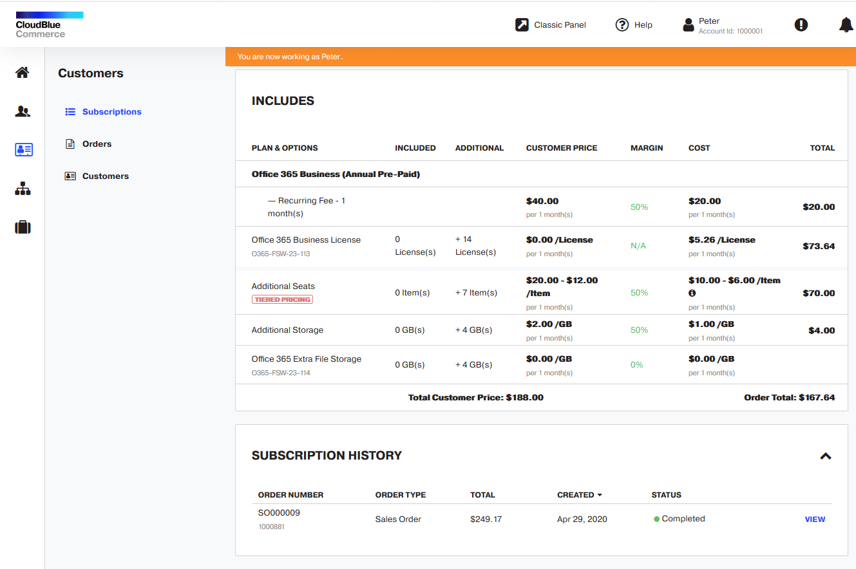Click order number SO000009
Screen dimensions: 856x569
click(x=279, y=512)
